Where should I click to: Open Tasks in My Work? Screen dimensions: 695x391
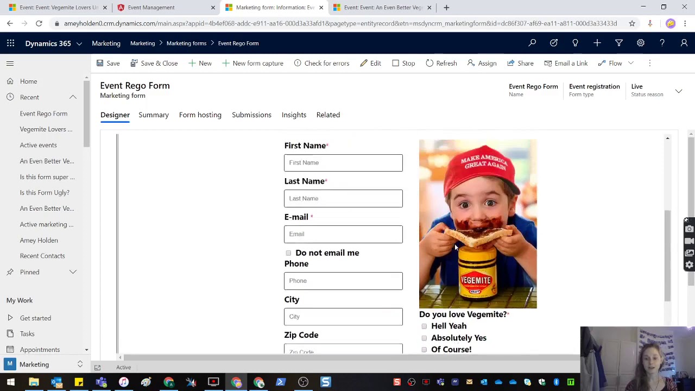(27, 334)
